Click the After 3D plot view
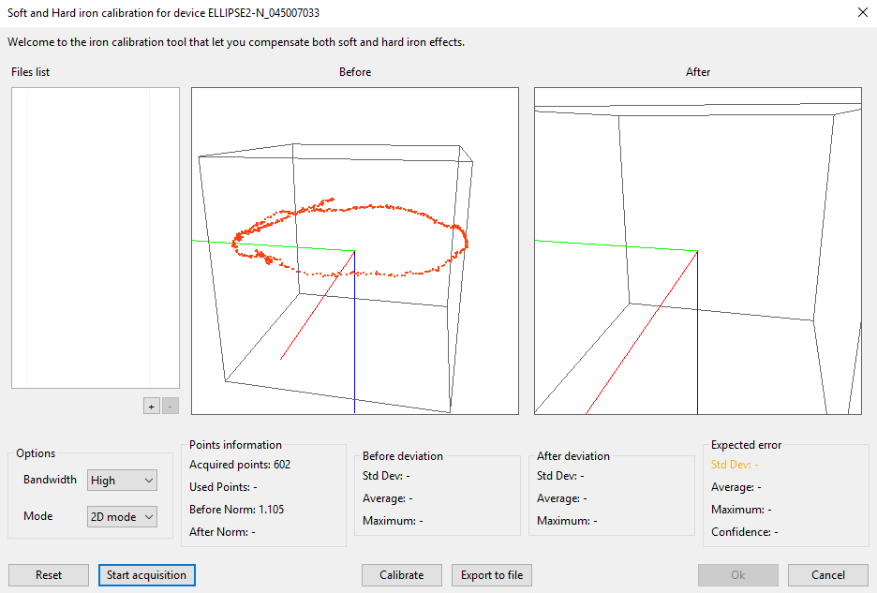This screenshot has width=877, height=593. [698, 251]
